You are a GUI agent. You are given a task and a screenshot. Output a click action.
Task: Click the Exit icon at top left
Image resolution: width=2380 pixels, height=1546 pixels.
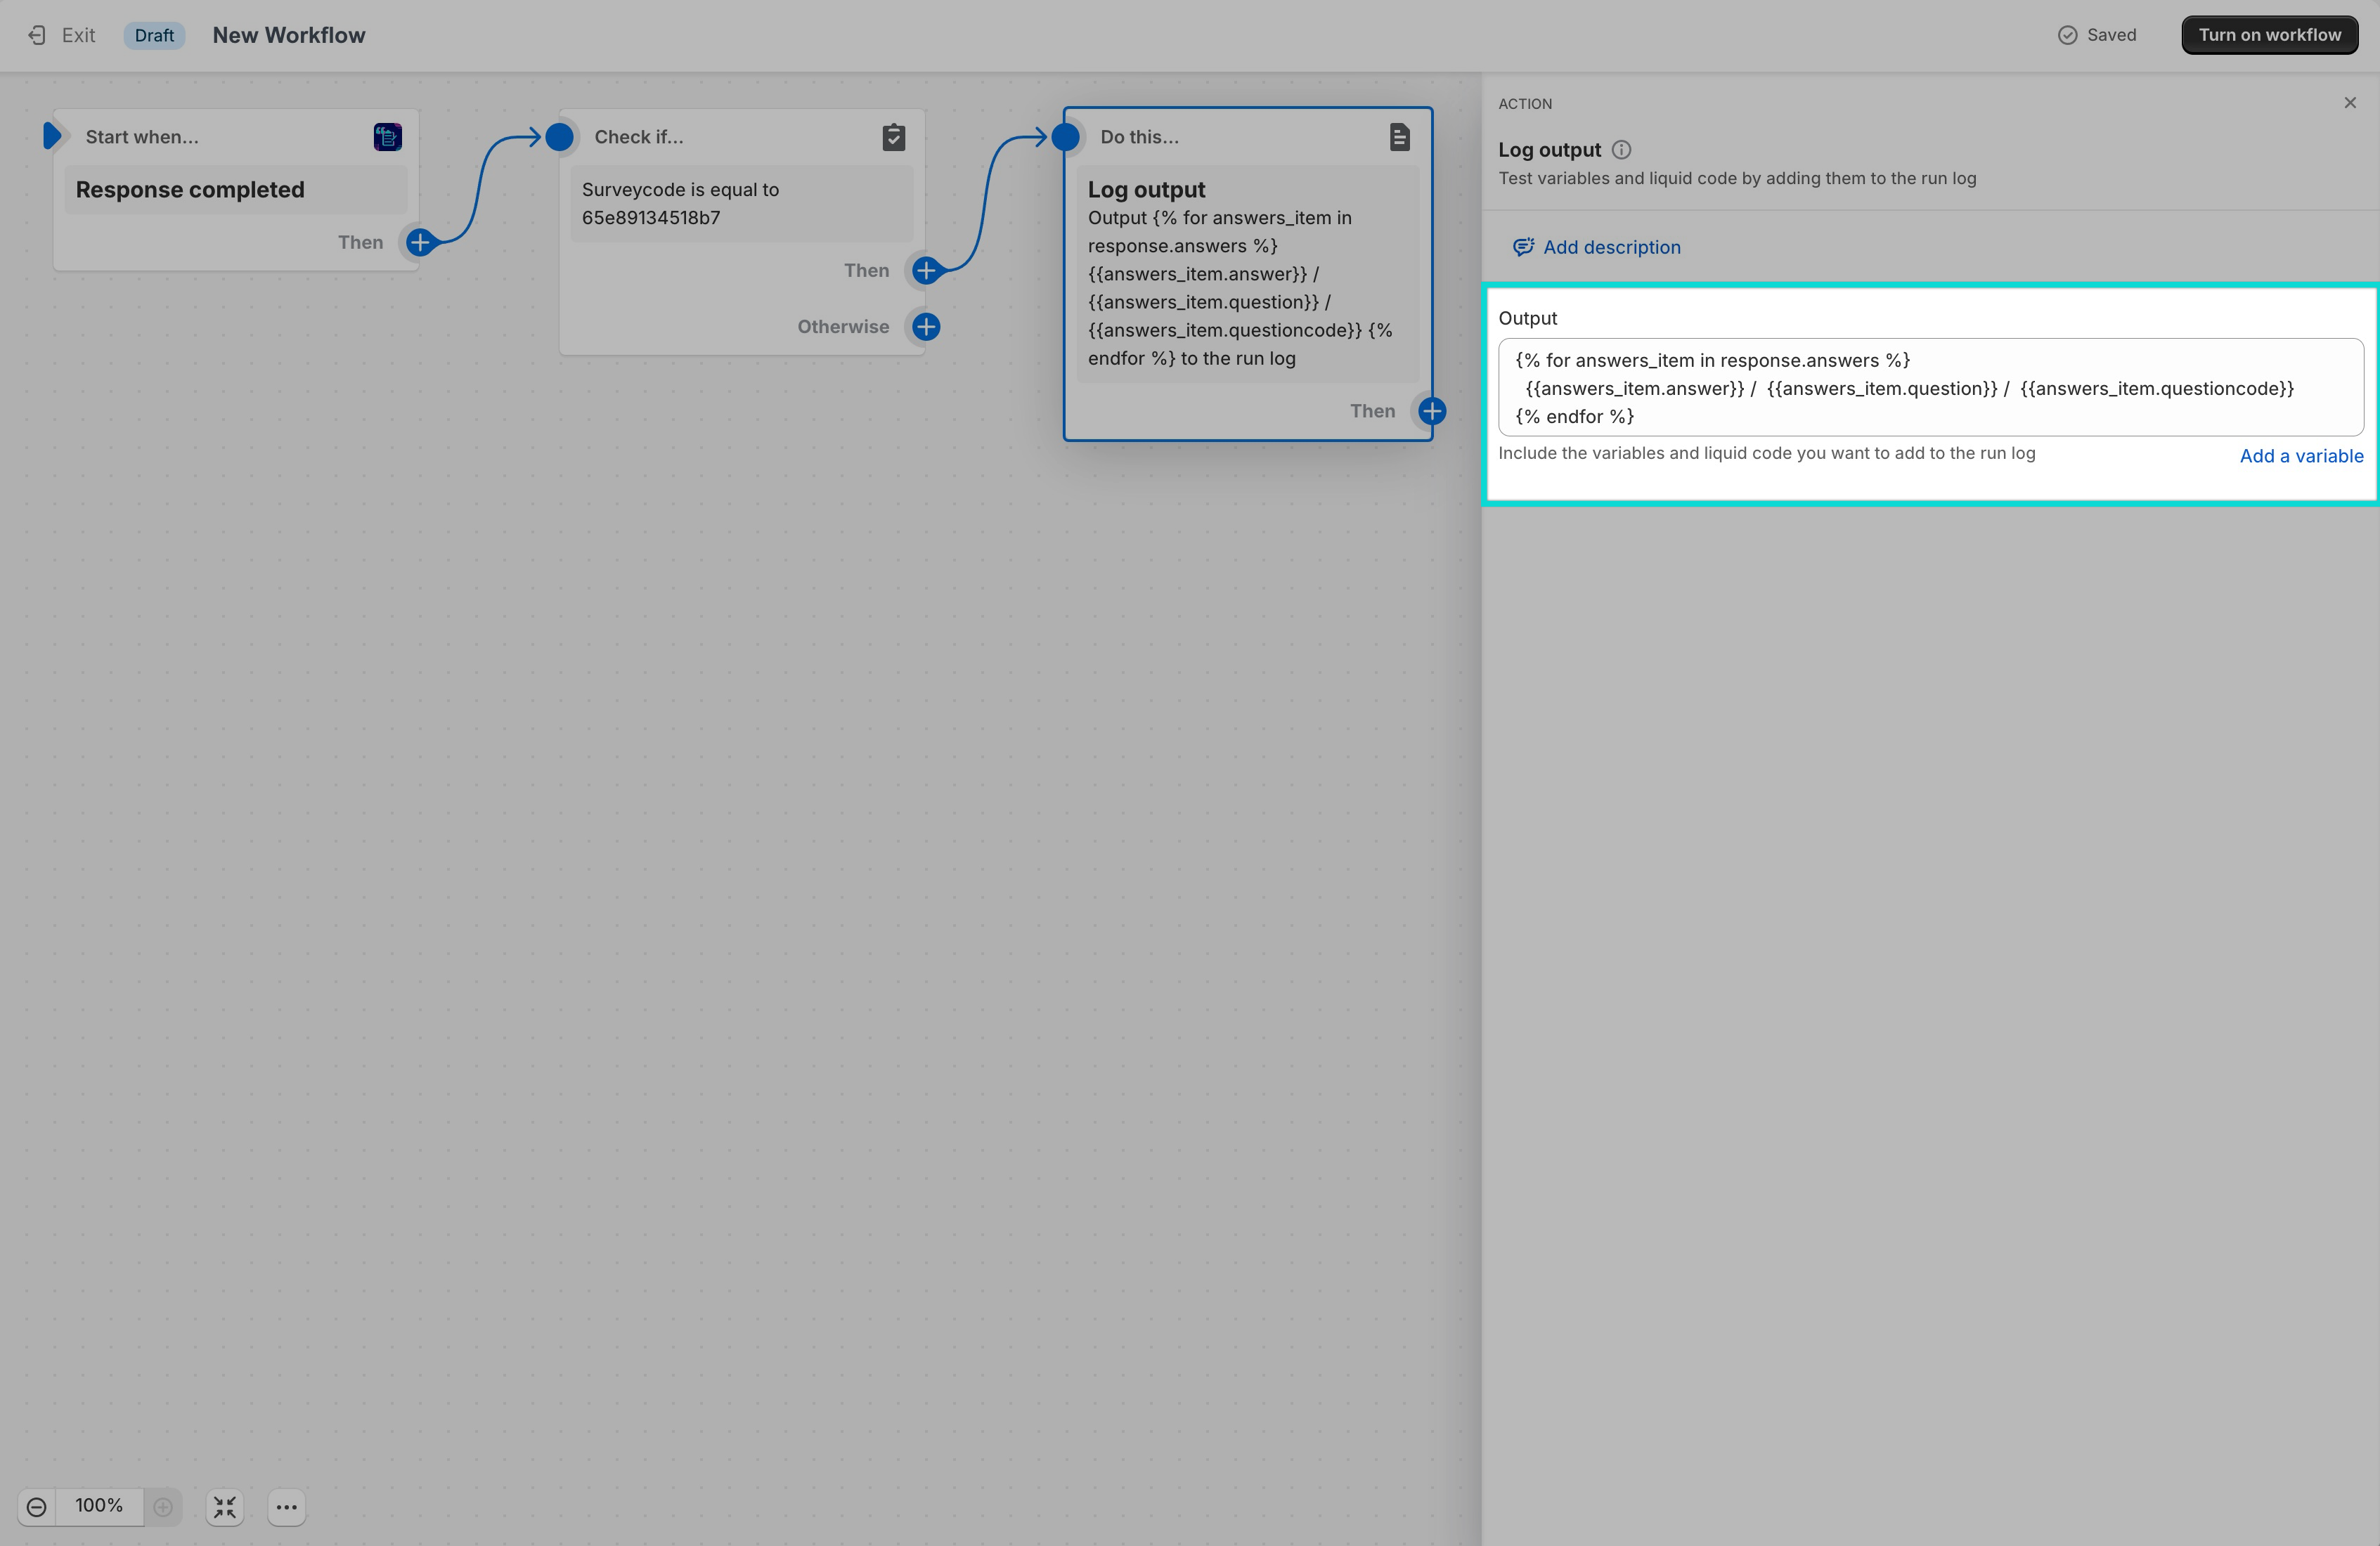pyautogui.click(x=37, y=35)
